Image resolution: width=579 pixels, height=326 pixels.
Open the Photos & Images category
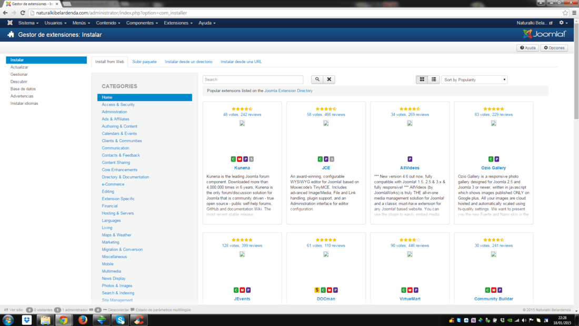pyautogui.click(x=117, y=286)
